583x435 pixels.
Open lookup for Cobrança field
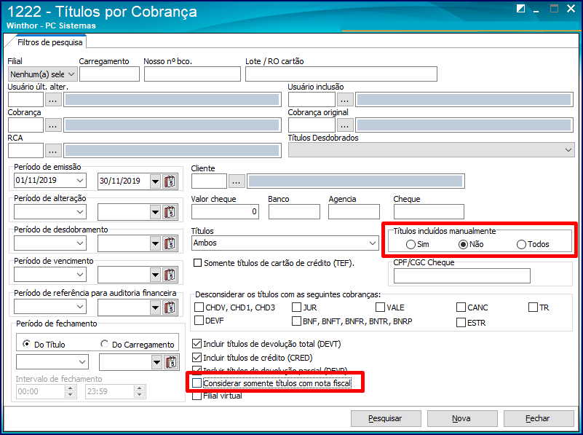53,125
